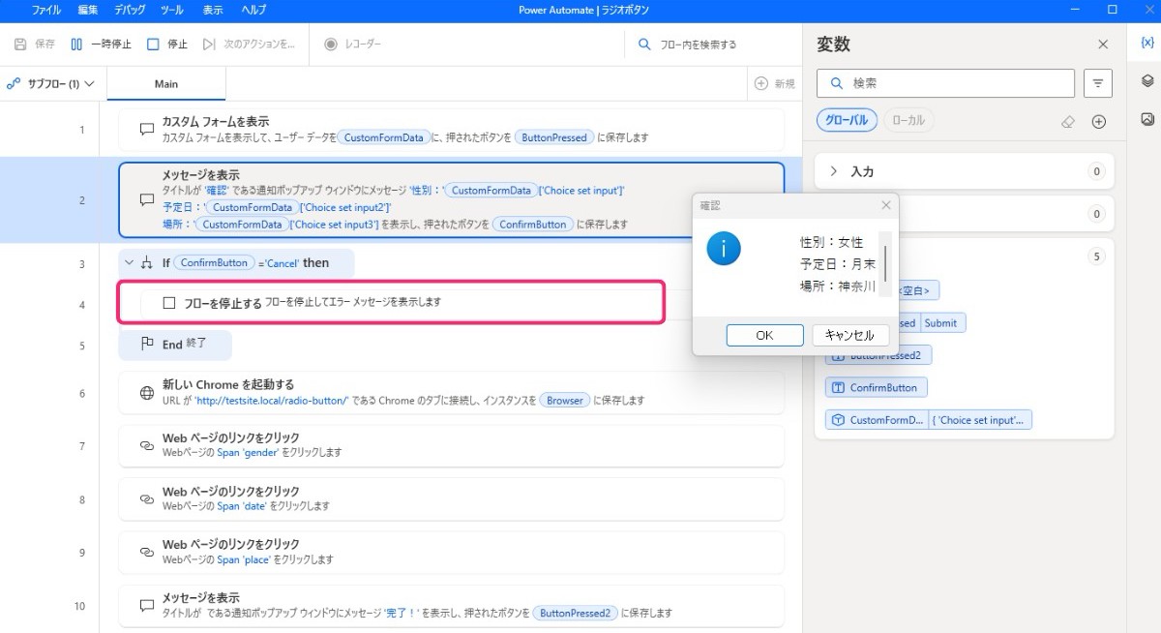Click the ConfirmButton chip in If condition
This screenshot has width=1161, height=633.
coord(214,262)
